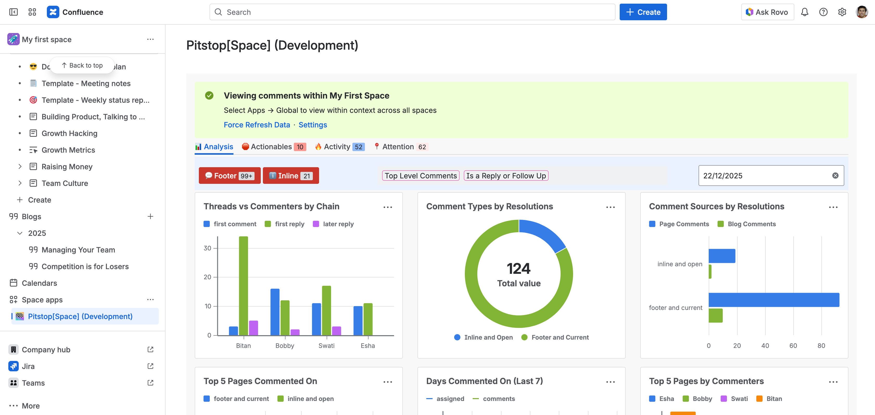
Task: Toggle the Footer 99+ filter
Action: pyautogui.click(x=230, y=176)
